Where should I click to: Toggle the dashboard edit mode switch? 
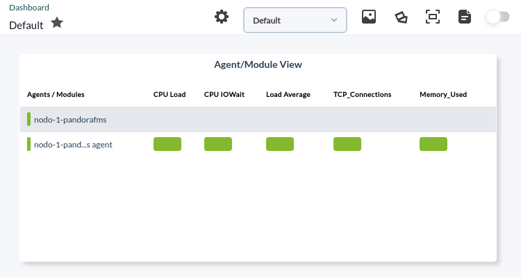point(498,17)
